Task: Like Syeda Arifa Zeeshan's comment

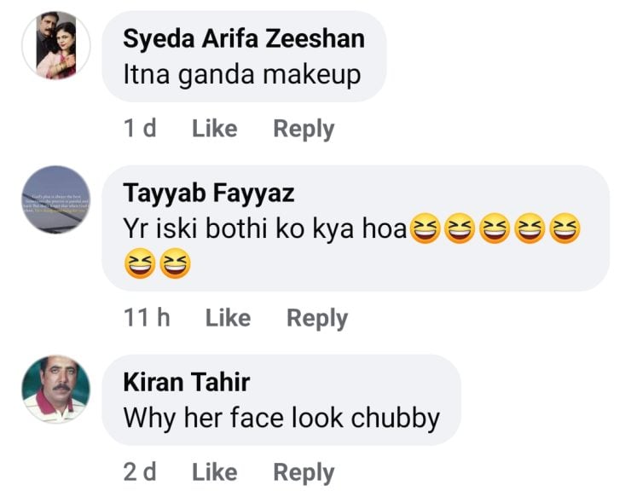Action: [214, 129]
